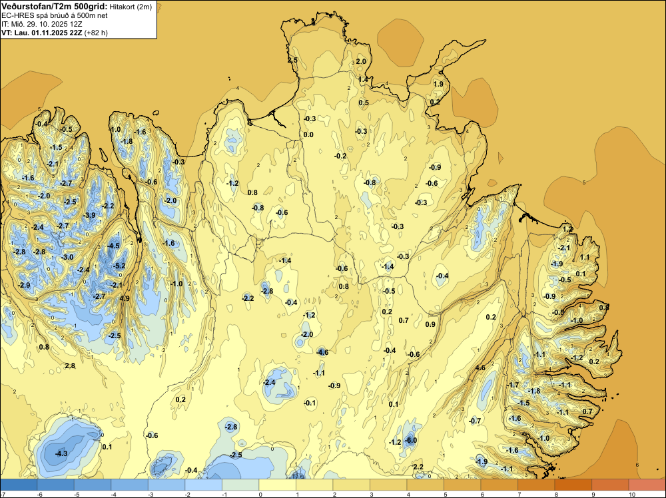This screenshot has height=498, width=666.
Task: Select the legend color swatch above 10
Action: click(x=647, y=485)
